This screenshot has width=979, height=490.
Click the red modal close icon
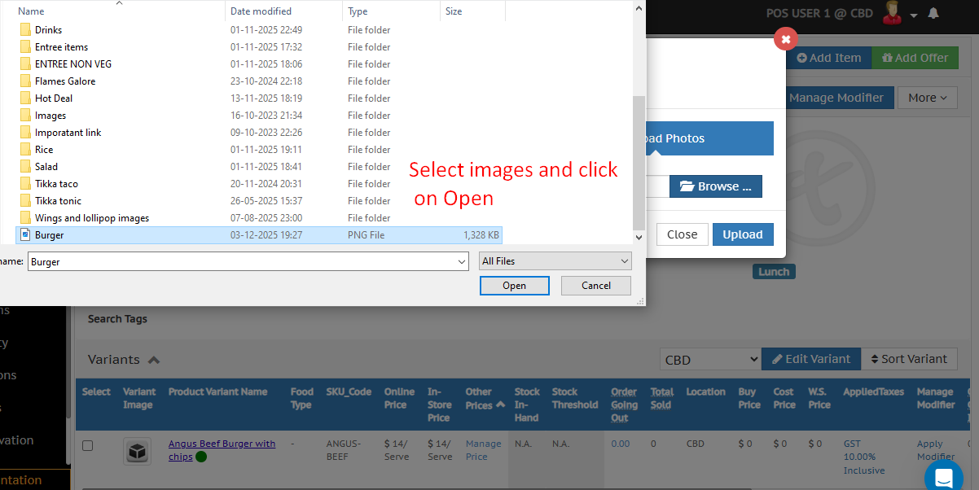click(x=785, y=38)
